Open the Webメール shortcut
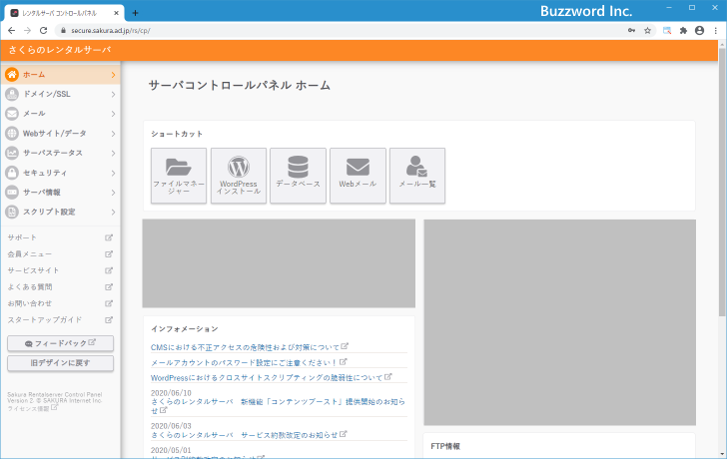Image resolution: width=727 pixels, height=459 pixels. (x=358, y=176)
